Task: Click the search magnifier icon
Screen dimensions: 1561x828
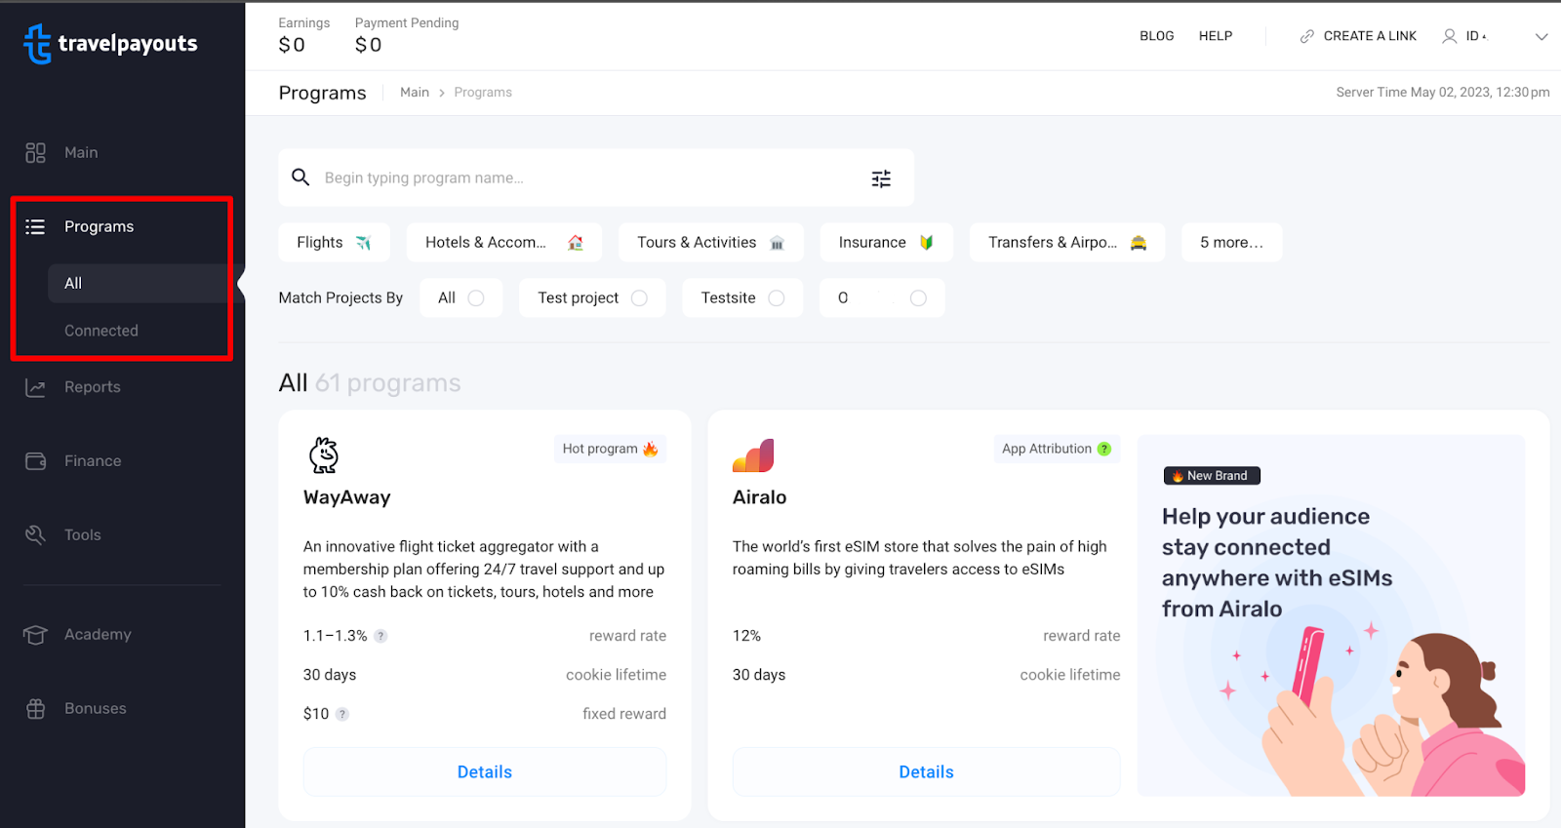Action: coord(300,177)
